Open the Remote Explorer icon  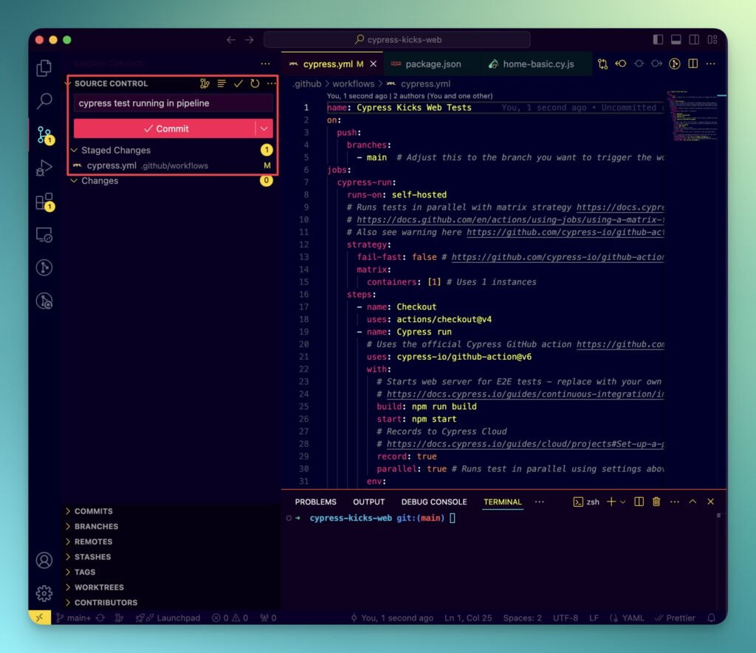click(44, 235)
